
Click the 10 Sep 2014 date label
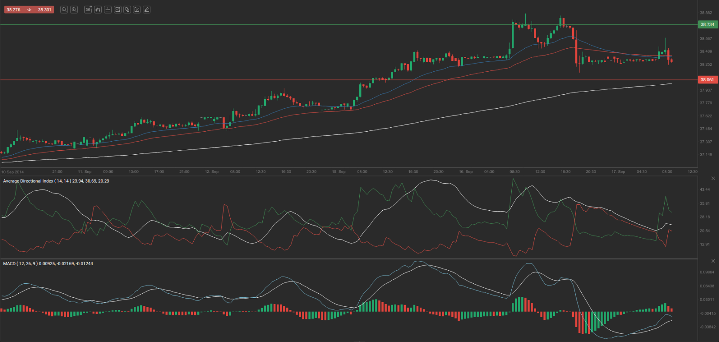point(13,172)
